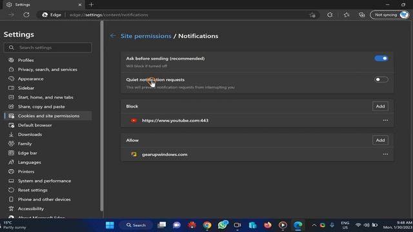Open the weather widget on taskbar
The height and width of the screenshot is (232, 413).
pos(14,225)
